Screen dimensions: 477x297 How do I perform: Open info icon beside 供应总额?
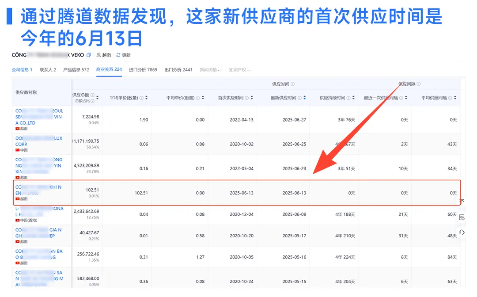tap(92, 95)
